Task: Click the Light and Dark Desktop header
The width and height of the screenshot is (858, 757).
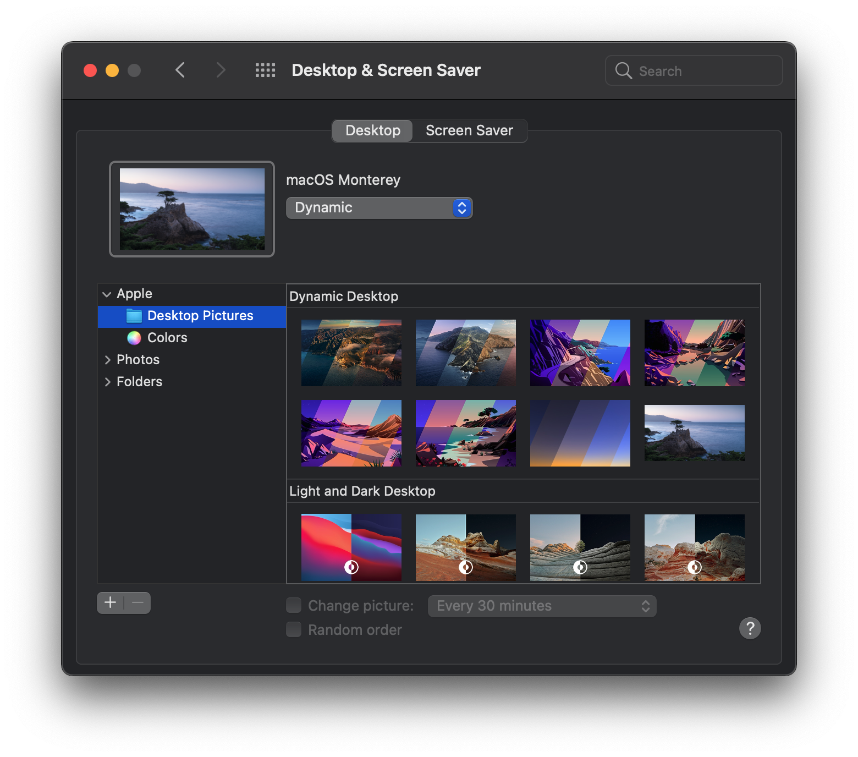Action: click(362, 491)
